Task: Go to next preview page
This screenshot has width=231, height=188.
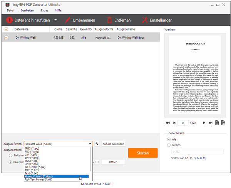Action: click(x=204, y=123)
